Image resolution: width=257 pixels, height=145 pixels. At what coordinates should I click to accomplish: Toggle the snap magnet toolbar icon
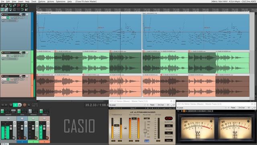click(22, 9)
